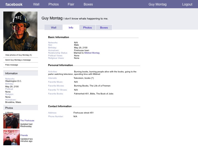Open Mildred Montag's profile link
The height and width of the screenshot is (148, 198).
pos(92,53)
